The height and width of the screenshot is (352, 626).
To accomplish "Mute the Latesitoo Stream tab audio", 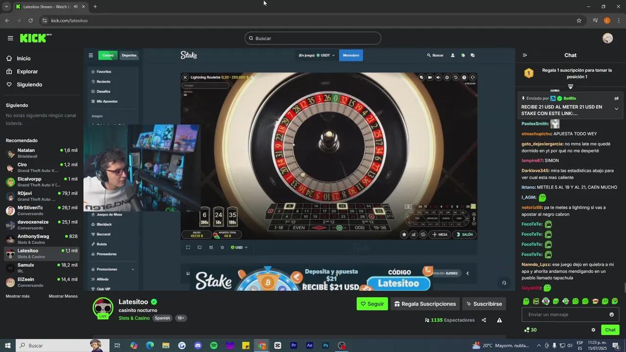I will point(75,6).
